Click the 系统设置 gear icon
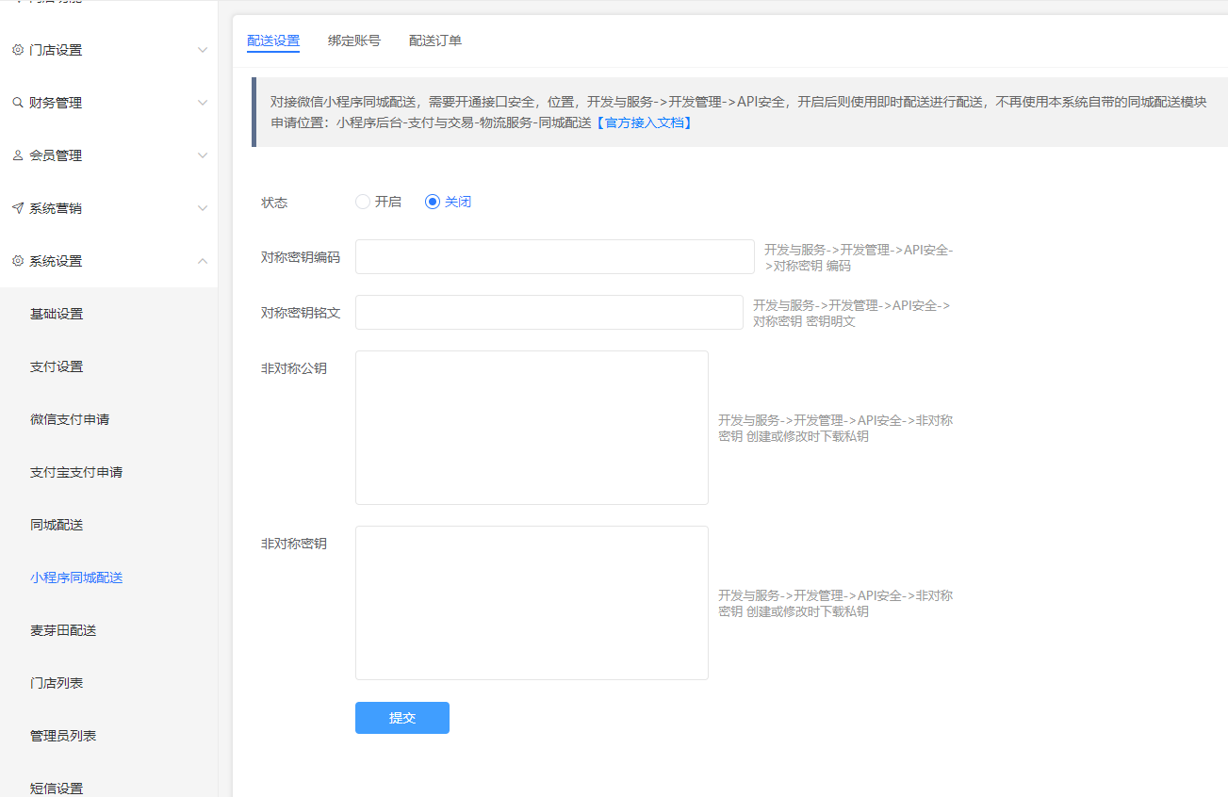 point(18,261)
